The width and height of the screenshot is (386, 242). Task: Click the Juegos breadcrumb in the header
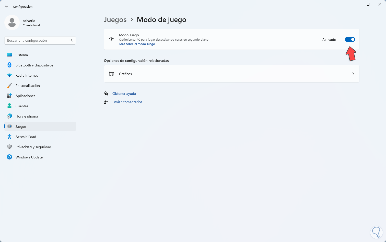pos(115,20)
